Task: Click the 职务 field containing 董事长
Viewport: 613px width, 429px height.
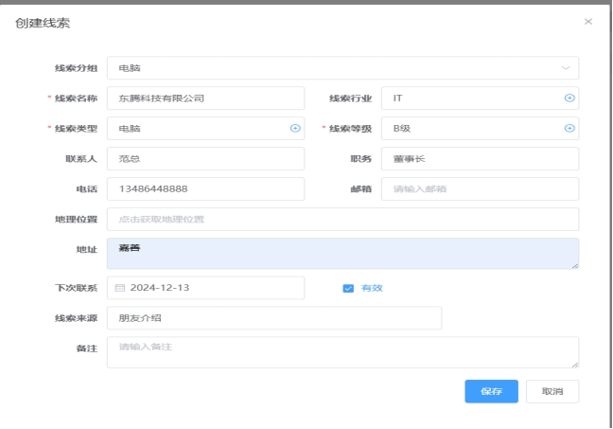Action: pos(480,159)
